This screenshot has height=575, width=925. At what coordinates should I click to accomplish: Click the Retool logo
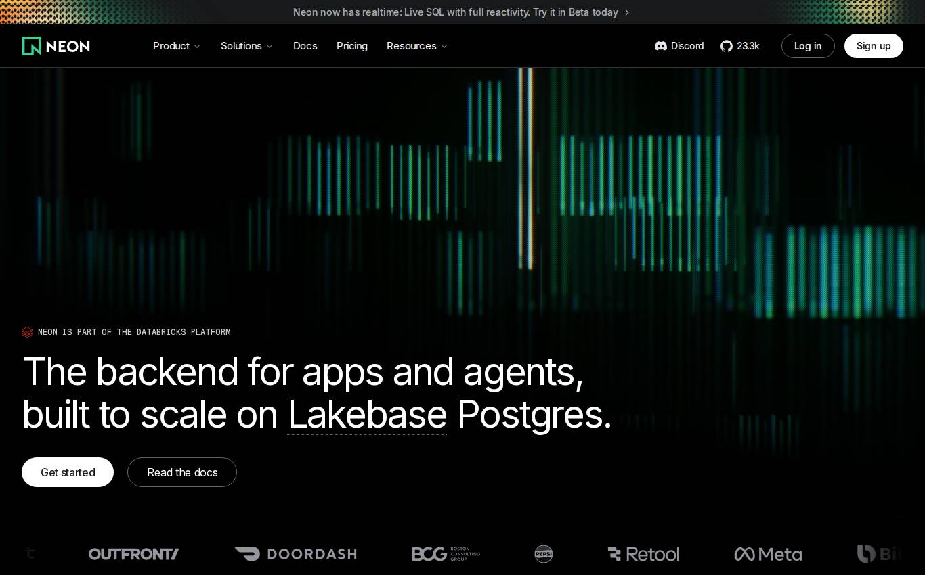click(x=643, y=554)
